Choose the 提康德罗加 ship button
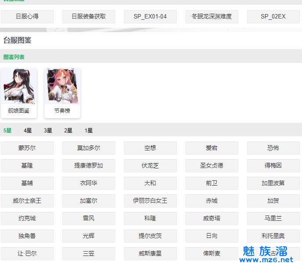Viewport: 302px width, 263px height. (x=89, y=166)
